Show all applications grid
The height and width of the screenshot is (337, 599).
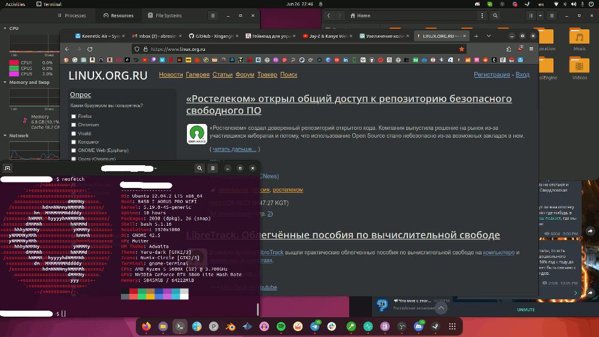pos(452,326)
